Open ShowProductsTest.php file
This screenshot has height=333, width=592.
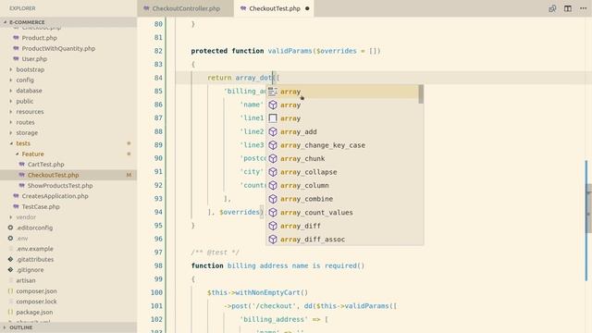60,185
